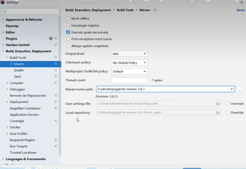The width and height of the screenshot is (246, 169).
Task: Click folder icon in Local repository field
Action: 218,113
